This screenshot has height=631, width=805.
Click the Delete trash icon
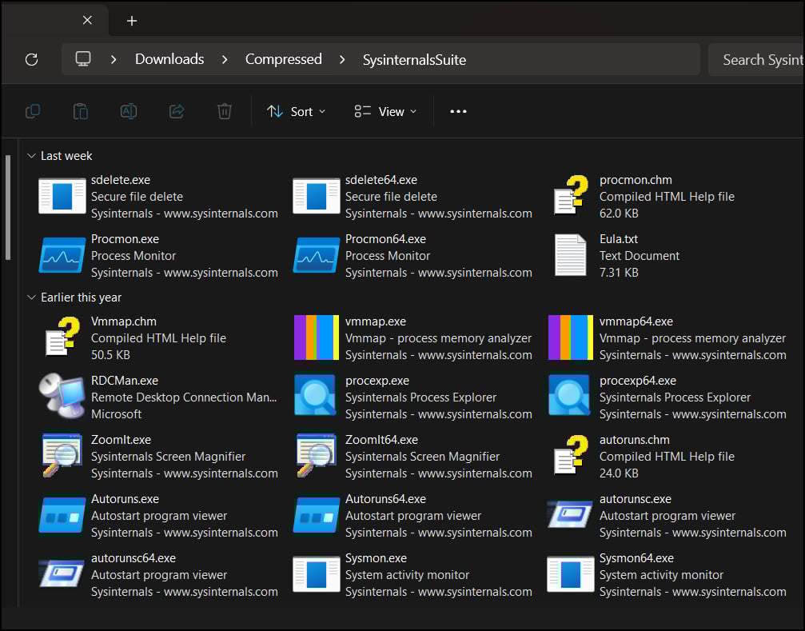225,111
